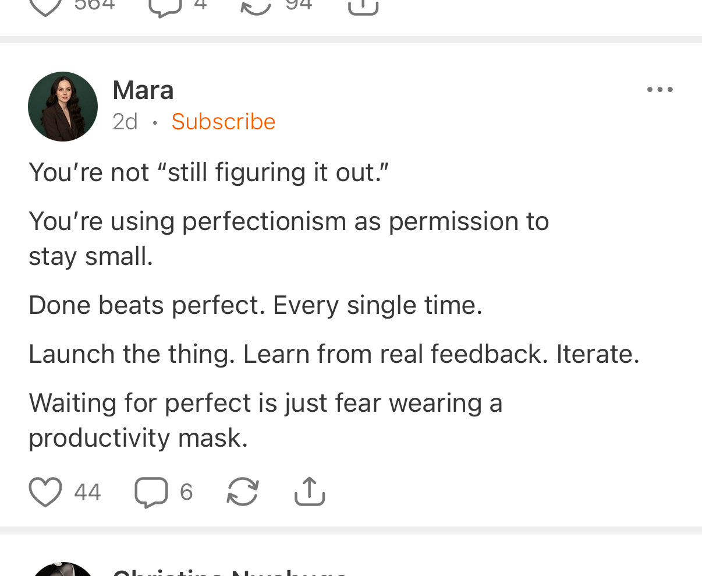Open comments on Mara's post
This screenshot has height=576, width=702.
(151, 492)
